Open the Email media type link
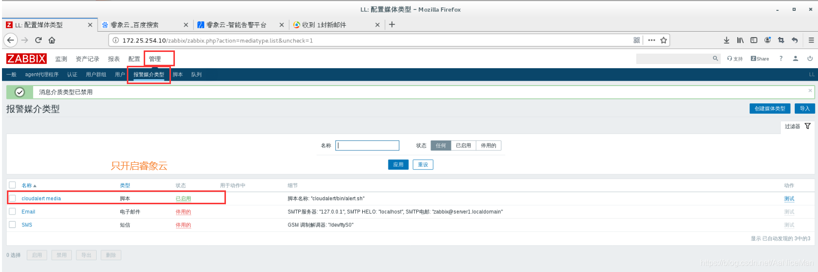 click(28, 212)
